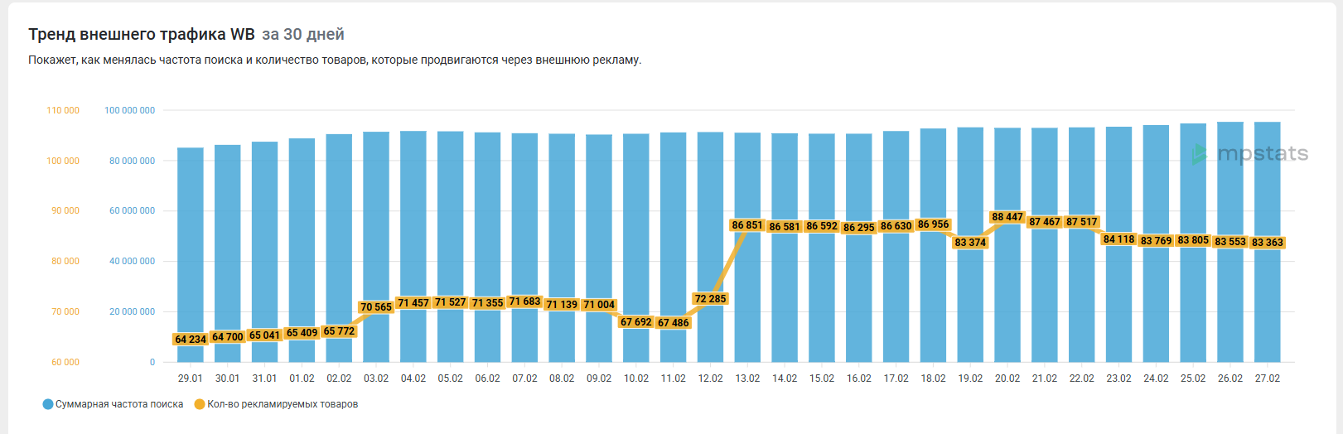
Task: Click the 27.02 date on the x-axis
Action: click(x=1268, y=379)
